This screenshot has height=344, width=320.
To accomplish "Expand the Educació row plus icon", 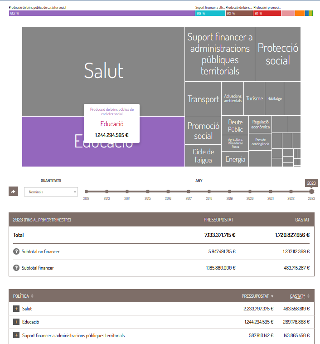I will [x=16, y=322].
